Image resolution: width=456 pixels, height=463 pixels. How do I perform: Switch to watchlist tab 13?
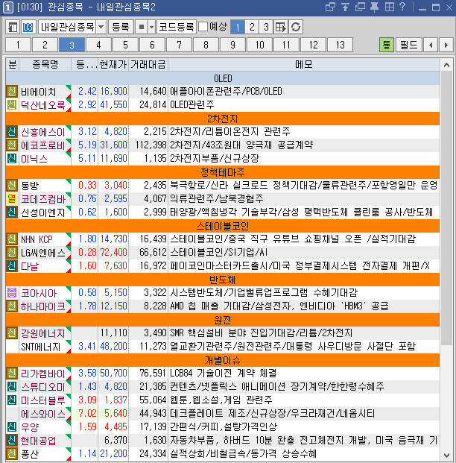341,45
